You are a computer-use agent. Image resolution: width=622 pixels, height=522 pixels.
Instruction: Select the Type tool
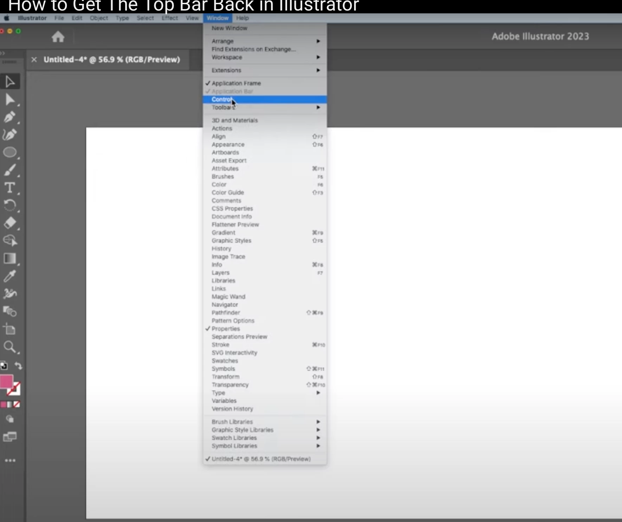[10, 188]
